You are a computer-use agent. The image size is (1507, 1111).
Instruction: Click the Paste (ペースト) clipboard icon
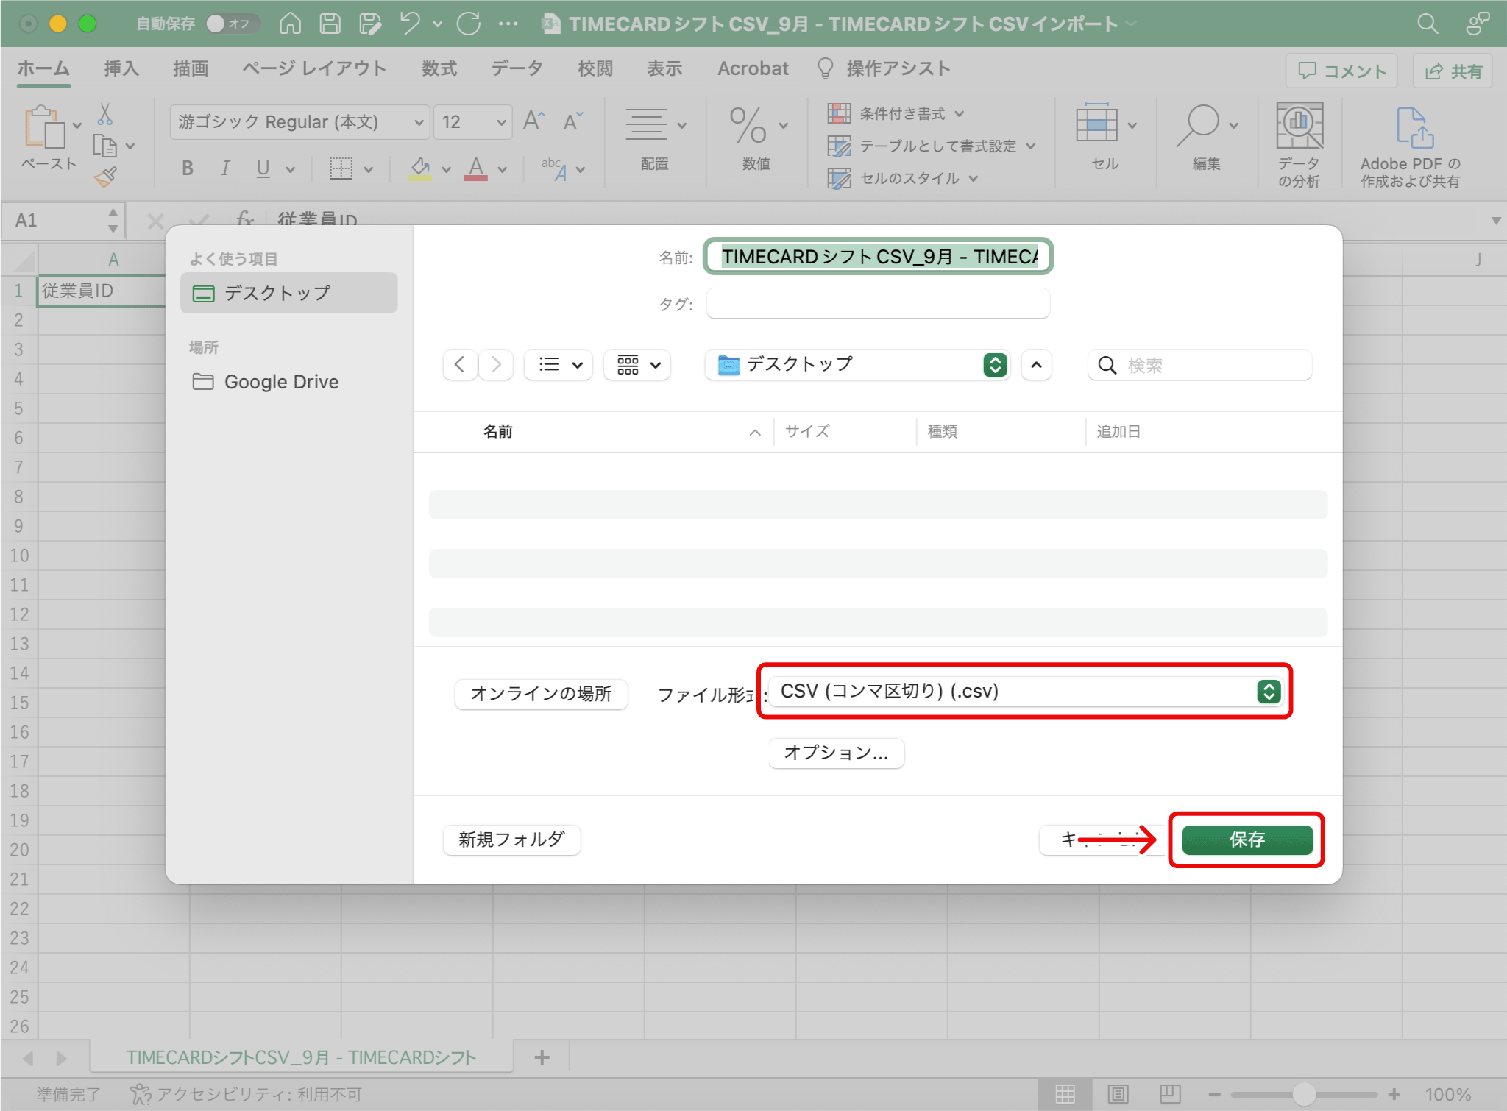[x=44, y=127]
